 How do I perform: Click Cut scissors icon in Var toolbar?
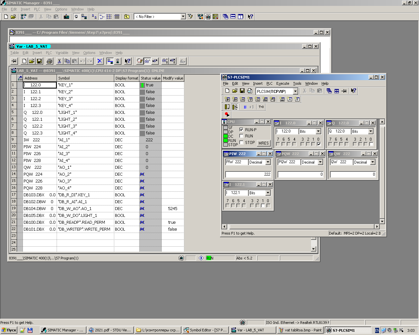tap(59, 61)
